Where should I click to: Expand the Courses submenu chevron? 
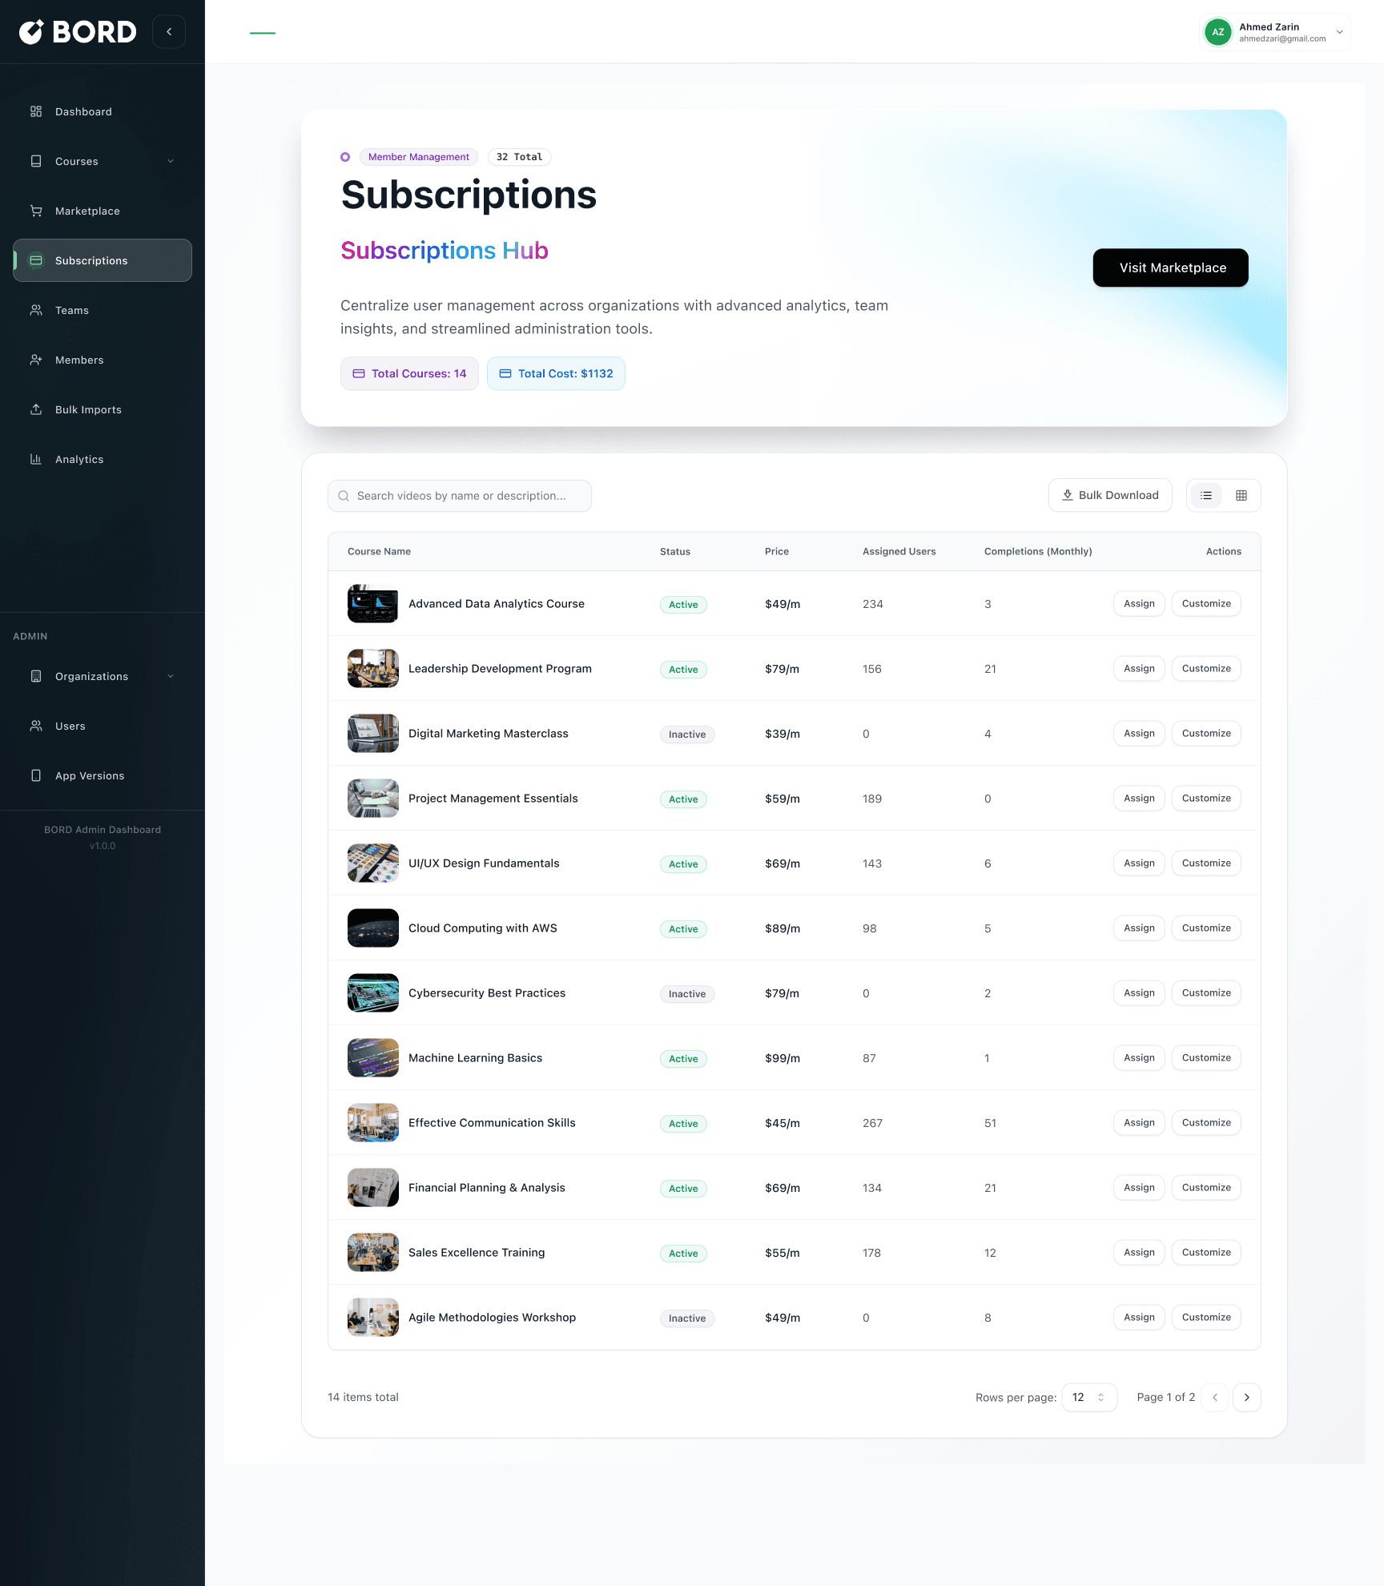point(171,161)
